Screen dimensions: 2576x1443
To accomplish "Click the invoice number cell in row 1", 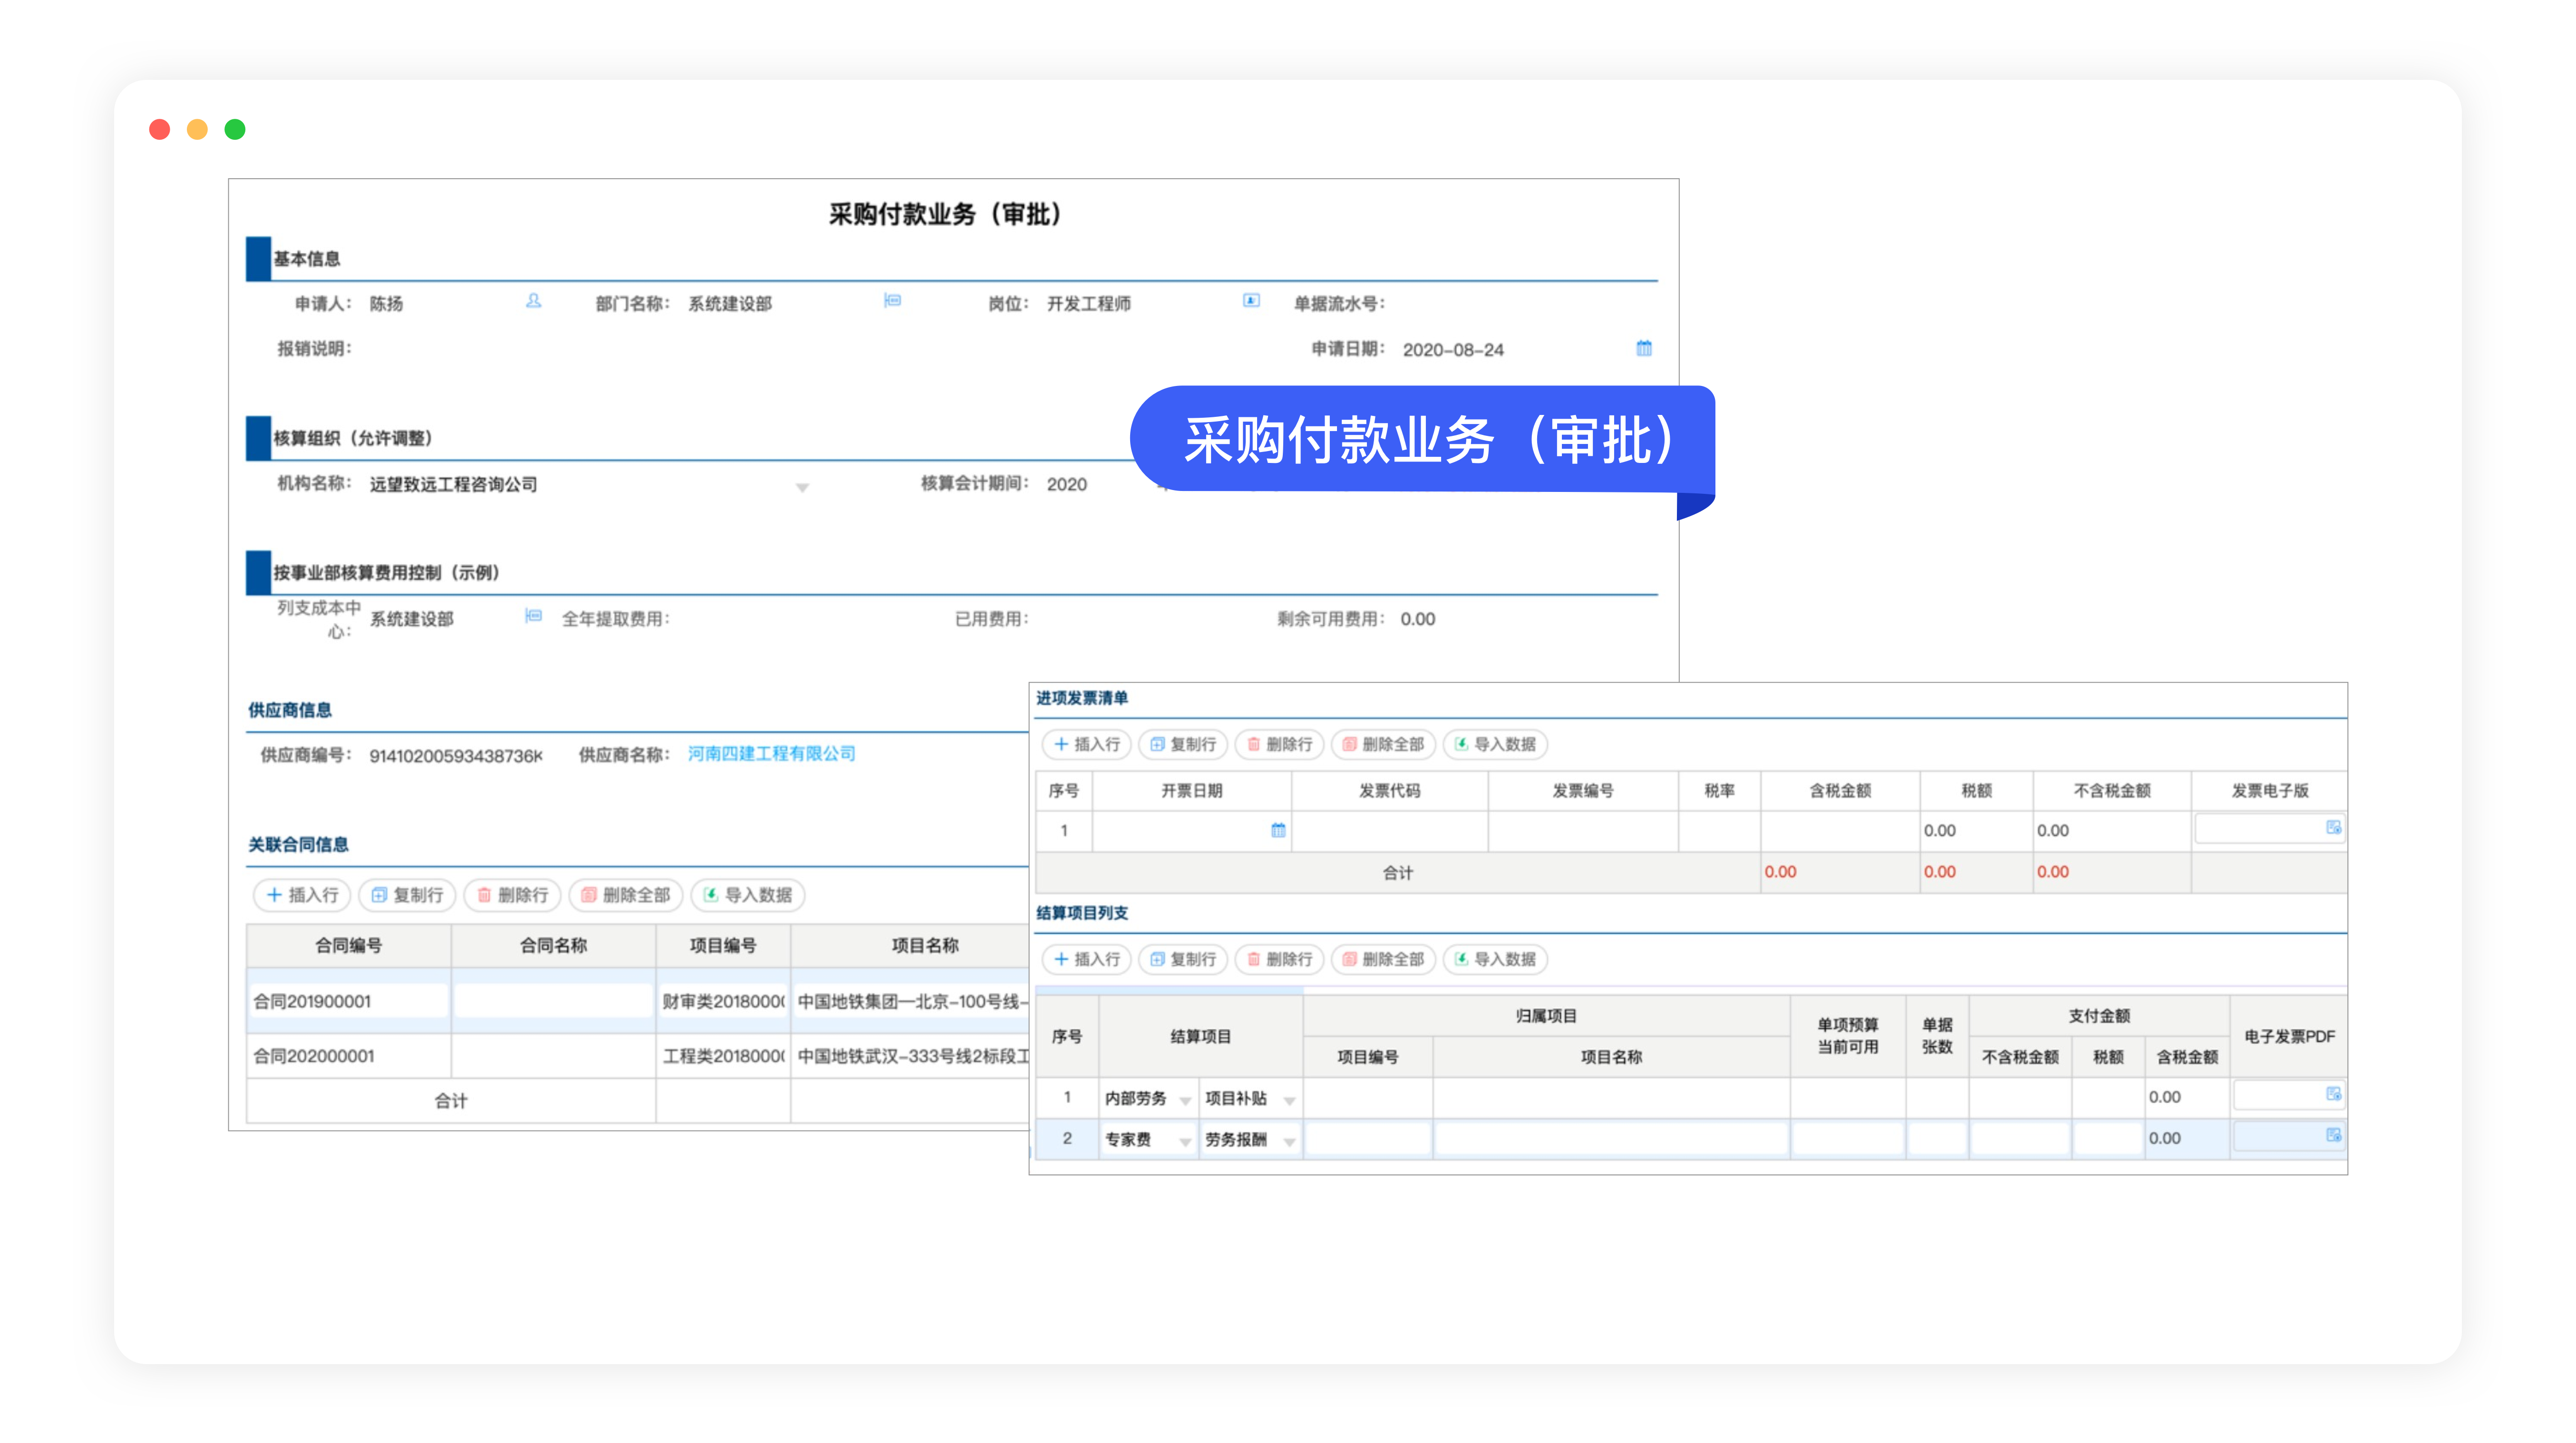I will click(x=1582, y=831).
